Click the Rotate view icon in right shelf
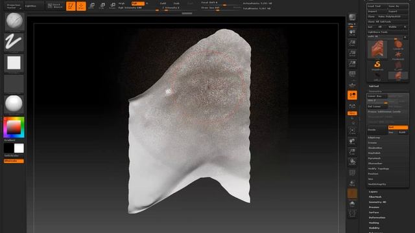Screen dimensions: 415x233 352,162
